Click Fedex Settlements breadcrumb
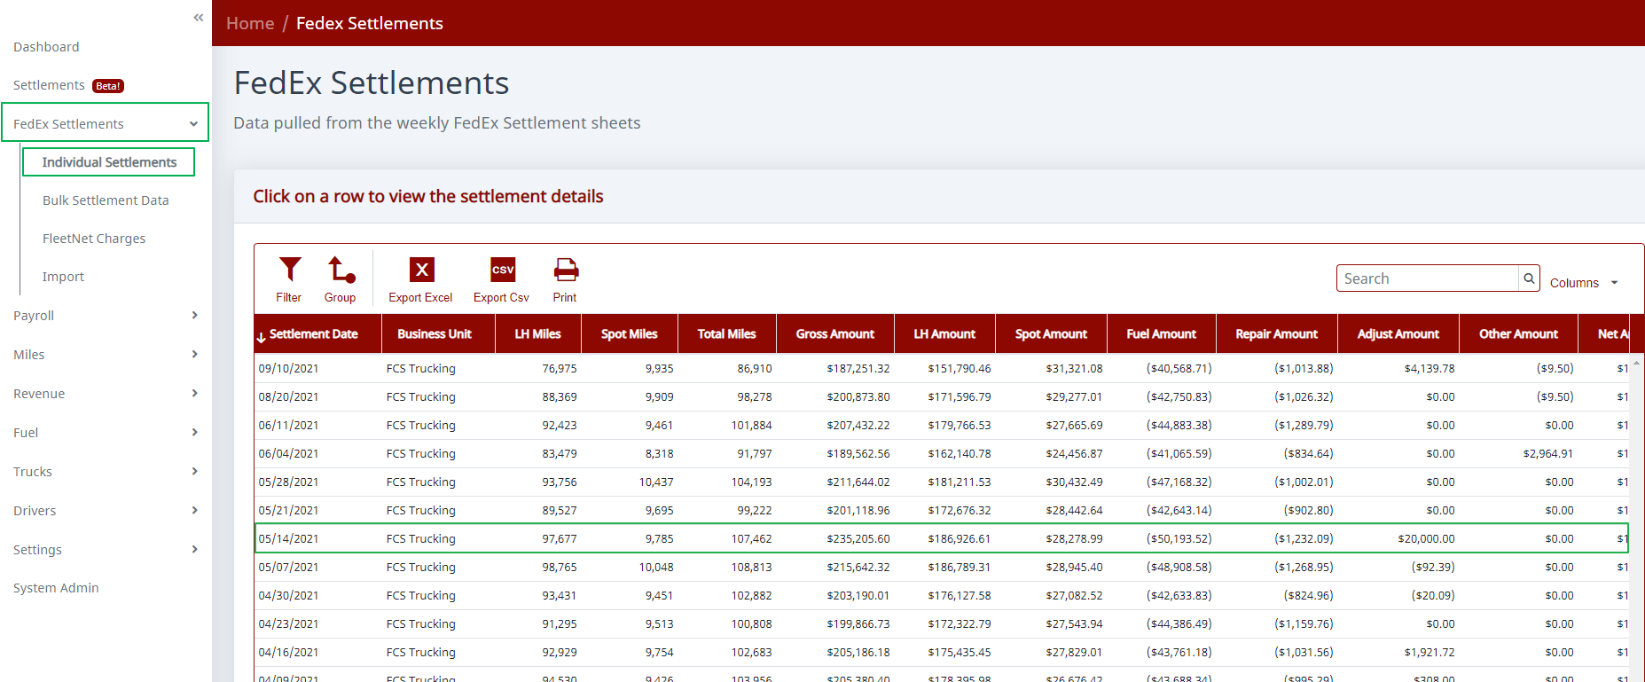The image size is (1645, 682). 370,23
